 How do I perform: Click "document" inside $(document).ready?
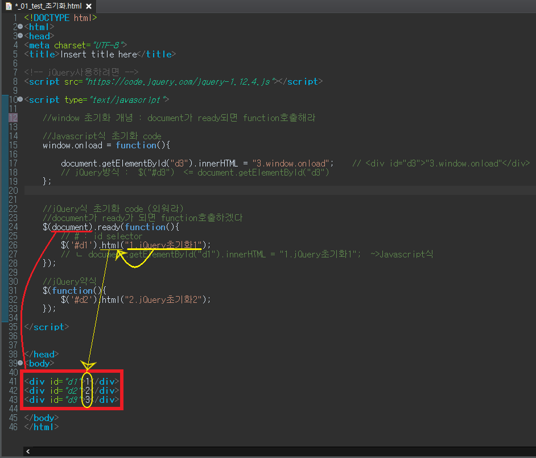click(70, 227)
